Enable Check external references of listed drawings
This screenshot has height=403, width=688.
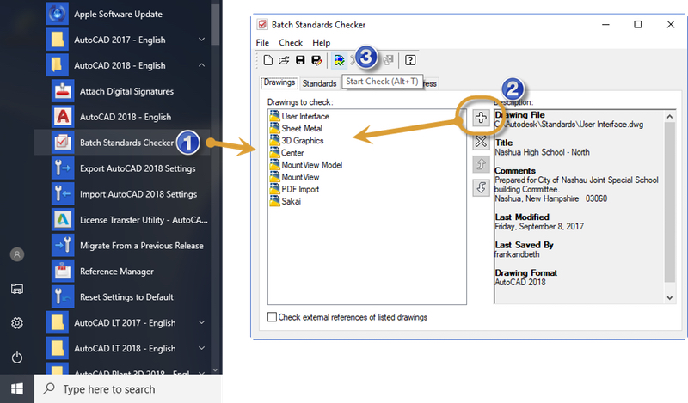[272, 316]
